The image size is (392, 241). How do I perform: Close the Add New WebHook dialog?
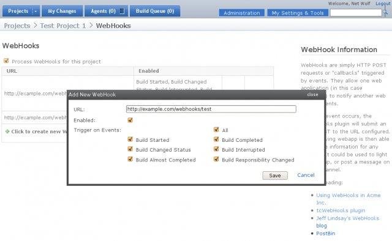pos(312,95)
